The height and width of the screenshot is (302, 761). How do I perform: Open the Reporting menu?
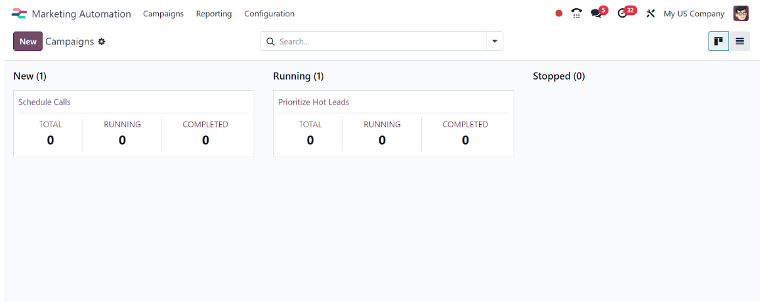[x=213, y=14]
